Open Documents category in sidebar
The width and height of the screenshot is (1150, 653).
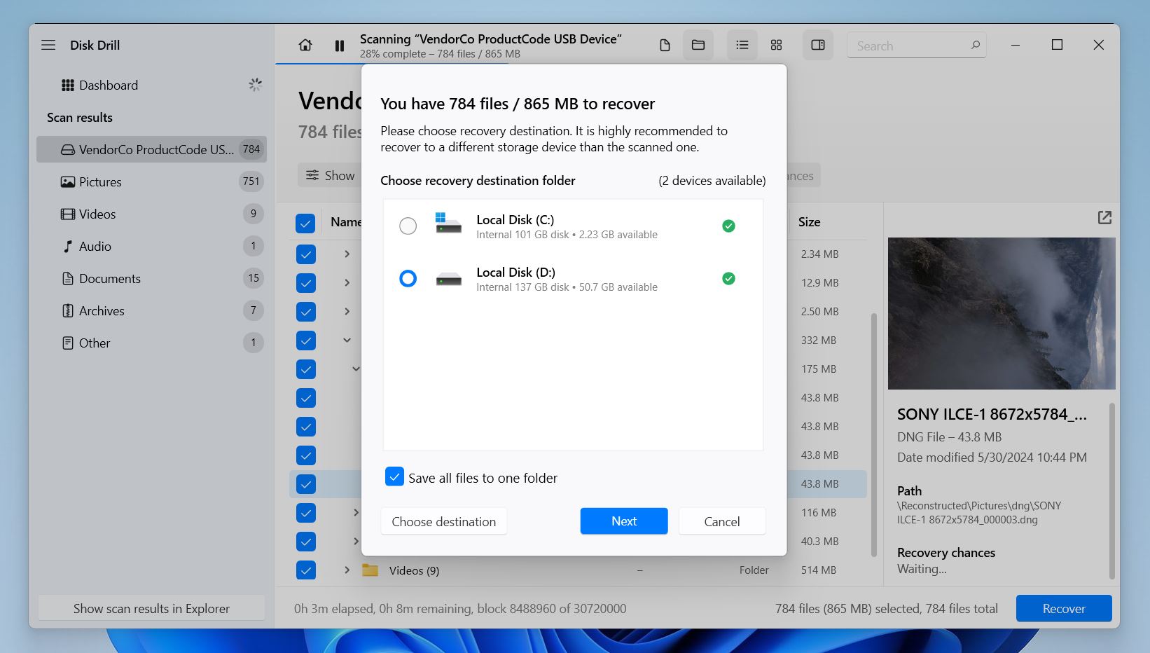(109, 279)
